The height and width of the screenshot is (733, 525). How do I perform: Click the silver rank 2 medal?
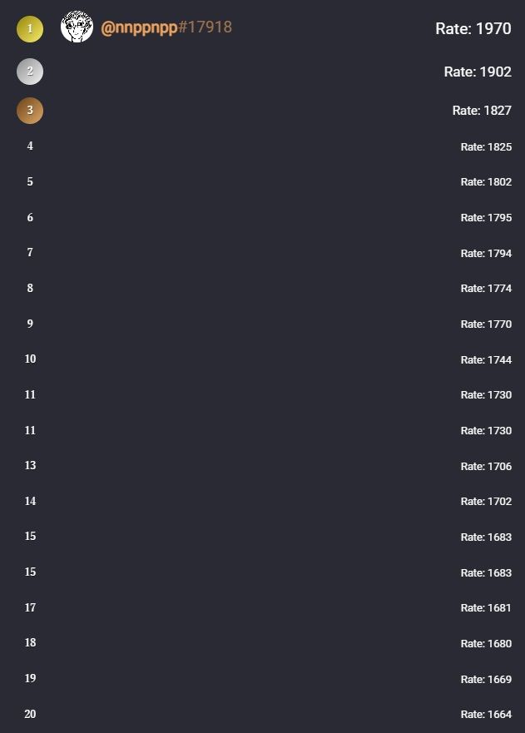[30, 72]
